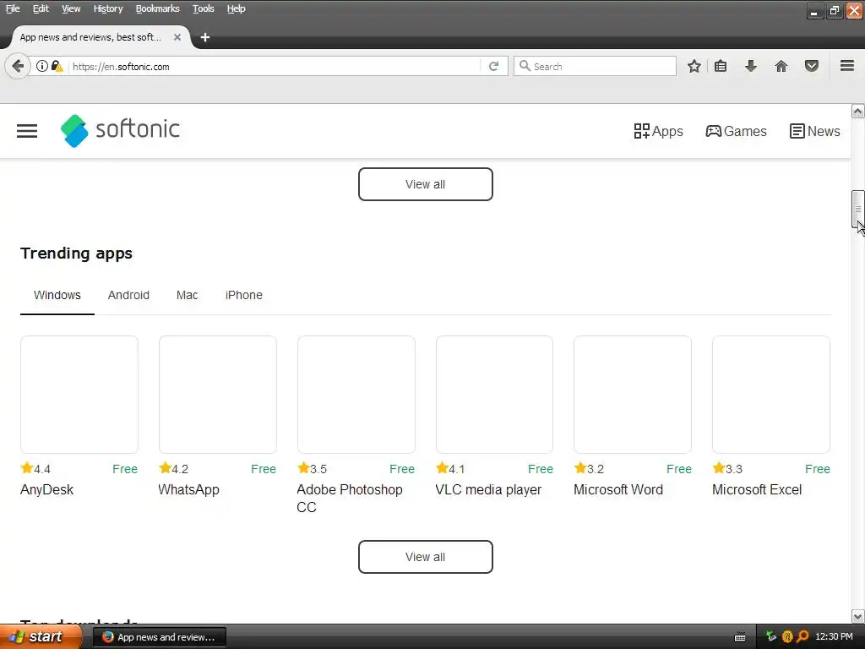Viewport: 865px width, 649px height.
Task: Open the Softonic hamburger side menu
Action: point(26,131)
